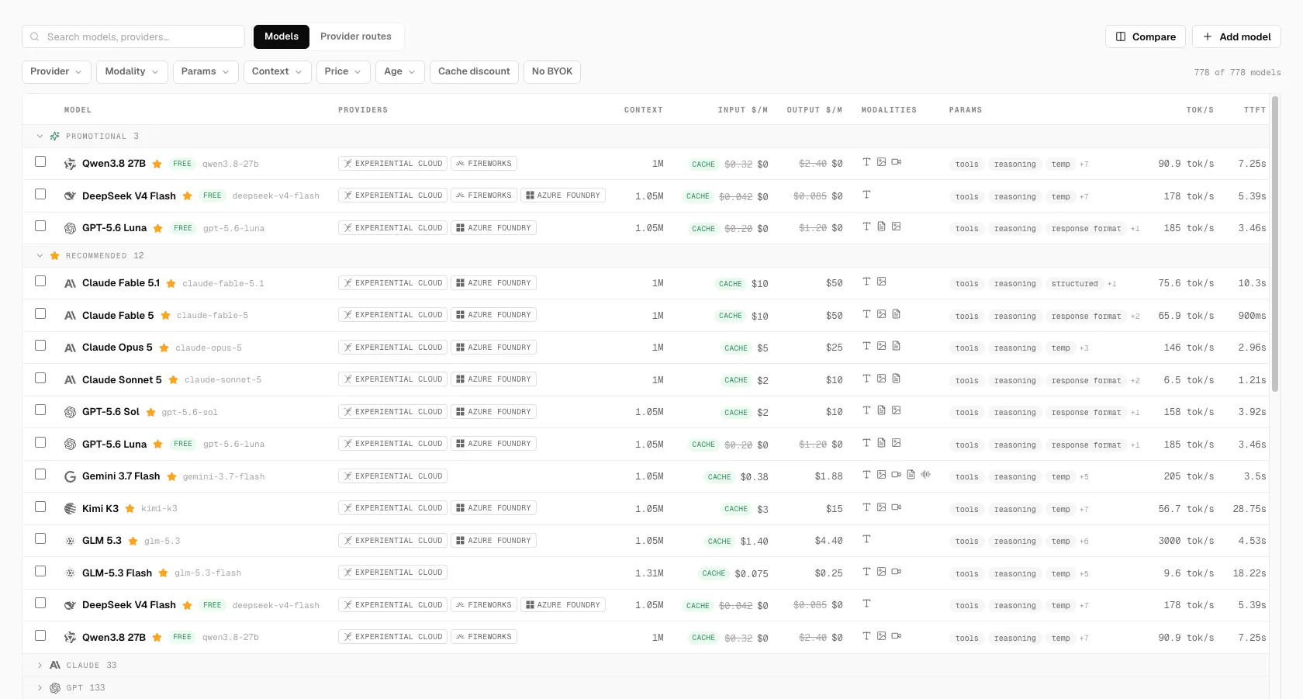This screenshot has width=1303, height=699.
Task: Click the Claude Fable 5.1 Anthropic logo
Action: click(70, 283)
